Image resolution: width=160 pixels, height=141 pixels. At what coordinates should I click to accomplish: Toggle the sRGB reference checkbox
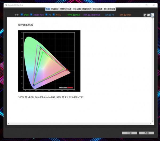[22, 15]
